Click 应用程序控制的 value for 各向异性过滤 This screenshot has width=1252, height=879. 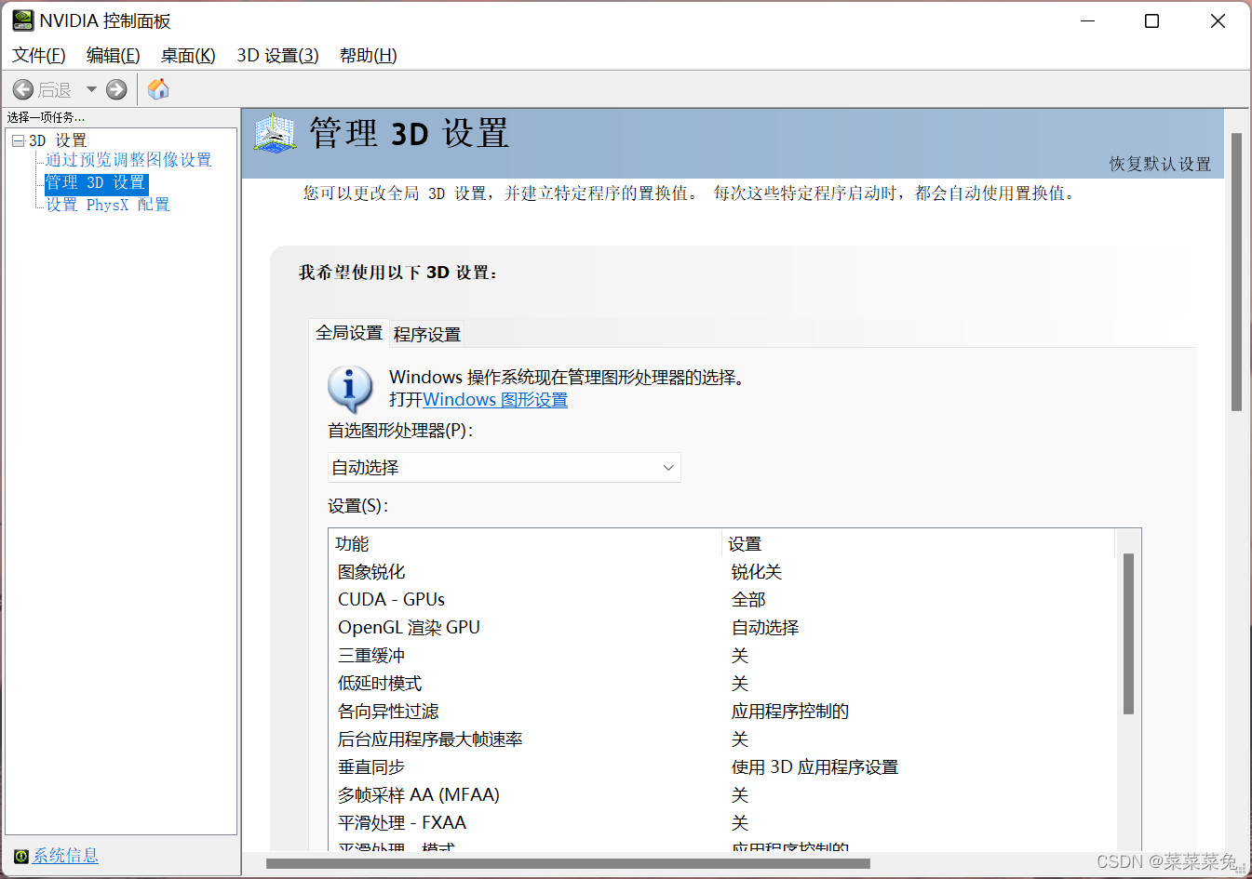790,712
